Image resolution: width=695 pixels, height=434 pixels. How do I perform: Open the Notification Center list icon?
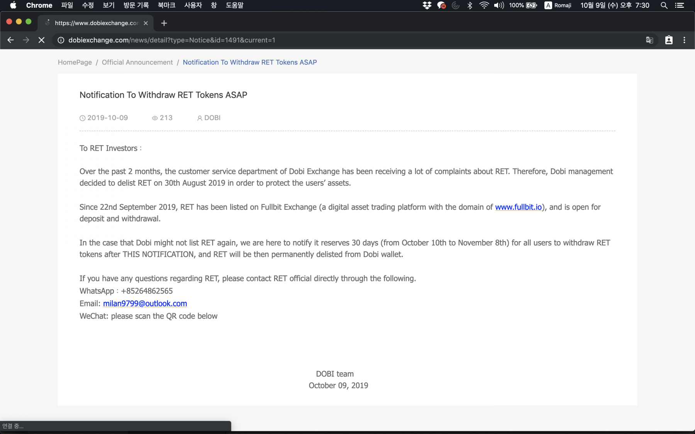click(680, 5)
